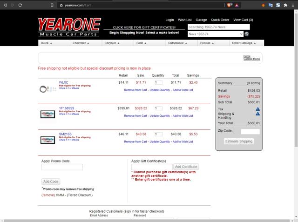
Task: Update quantity for WL0C
Action: (160, 90)
